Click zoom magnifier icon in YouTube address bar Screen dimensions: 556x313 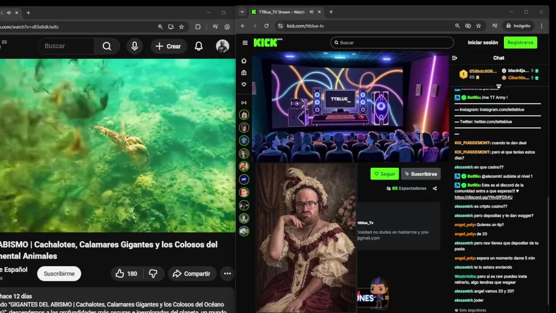(x=160, y=27)
